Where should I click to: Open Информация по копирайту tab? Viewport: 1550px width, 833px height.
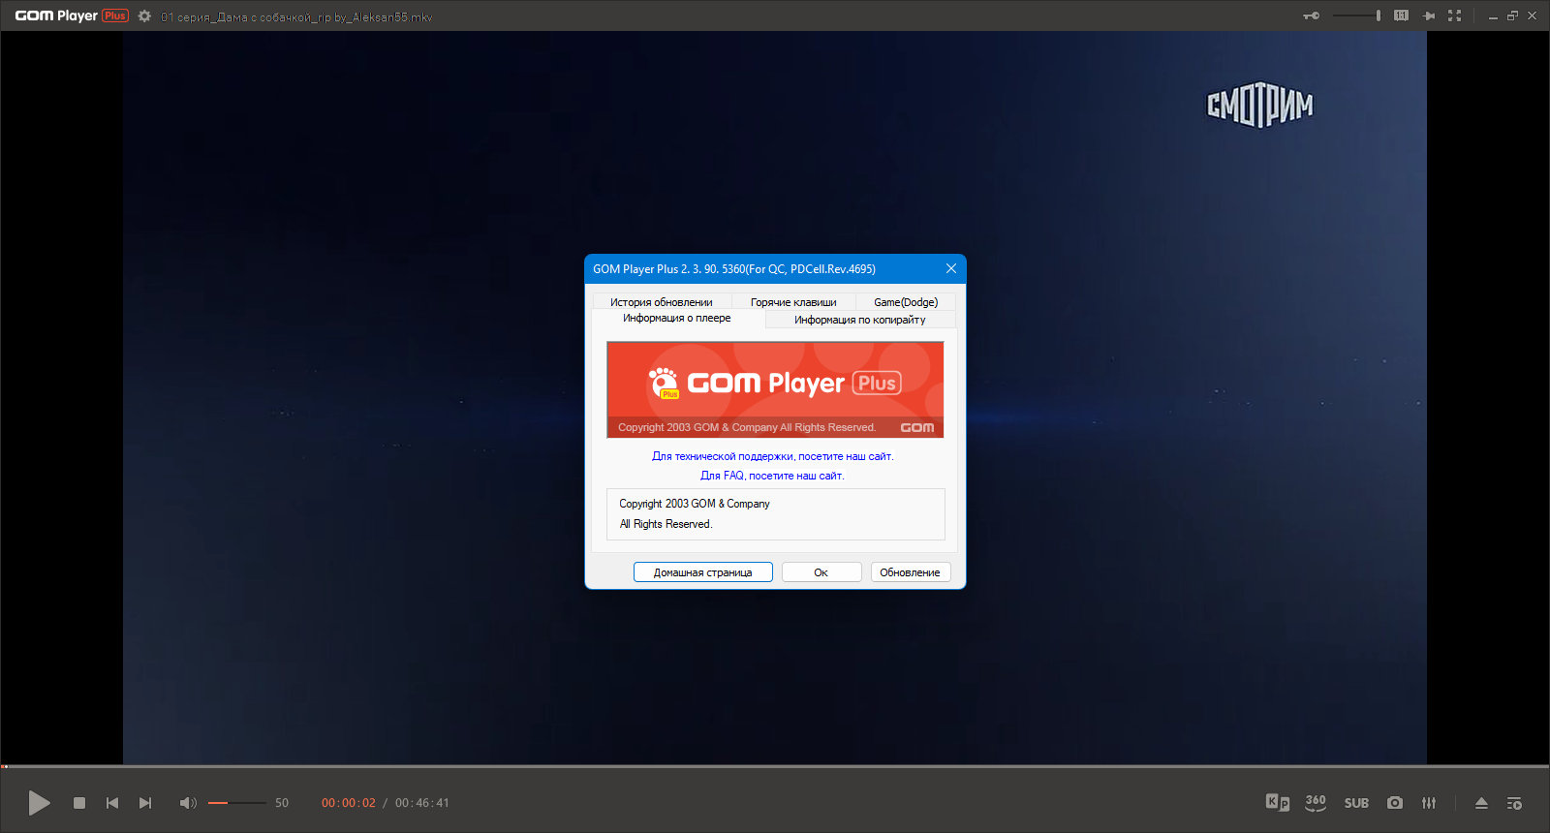(x=860, y=320)
